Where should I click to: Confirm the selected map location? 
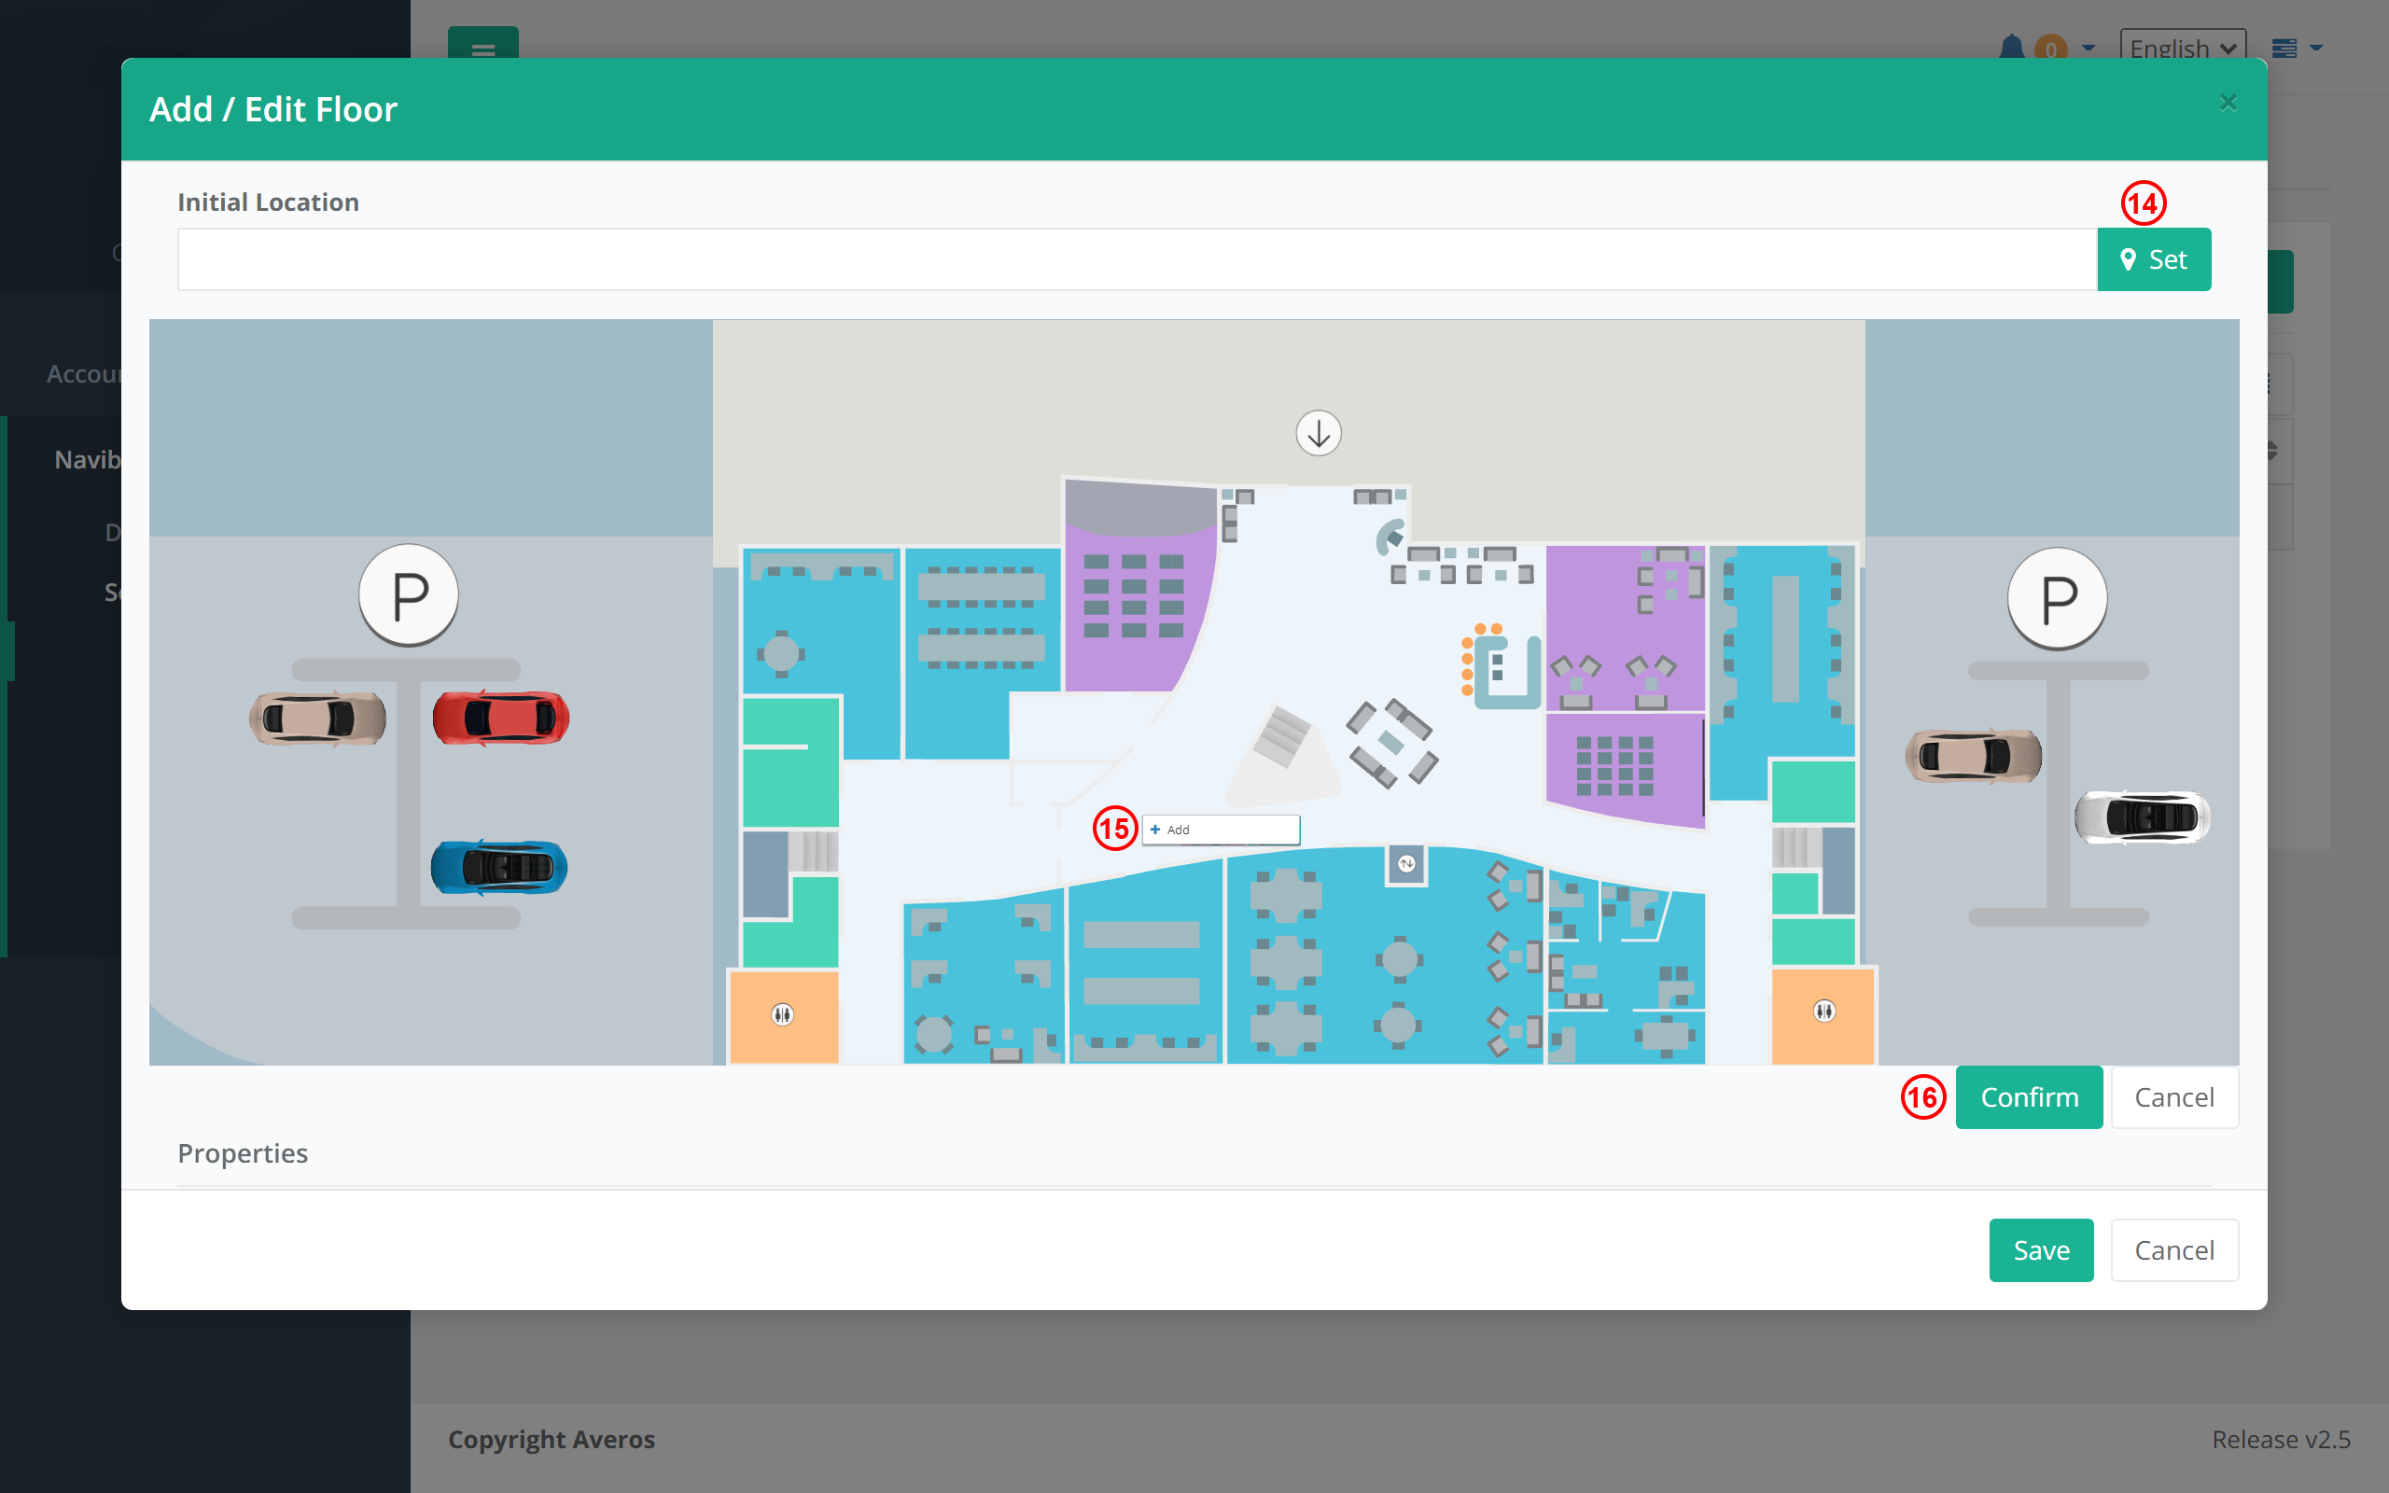[x=2028, y=1097]
